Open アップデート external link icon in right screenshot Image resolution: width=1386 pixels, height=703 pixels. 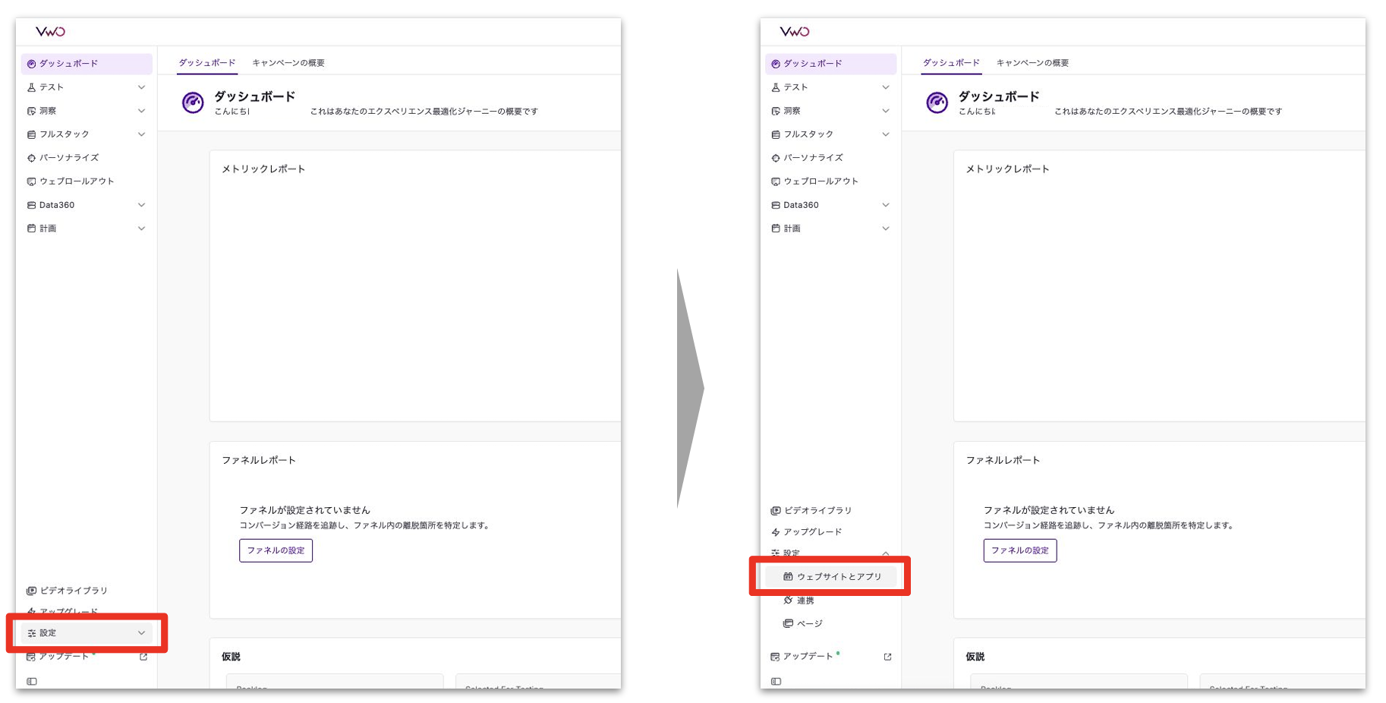click(x=887, y=657)
